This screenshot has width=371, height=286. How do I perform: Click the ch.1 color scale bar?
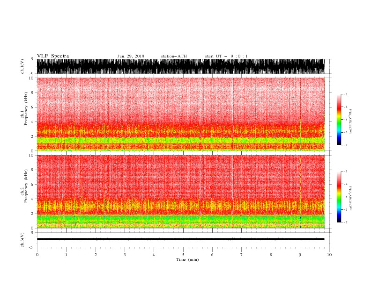pyautogui.click(x=339, y=120)
